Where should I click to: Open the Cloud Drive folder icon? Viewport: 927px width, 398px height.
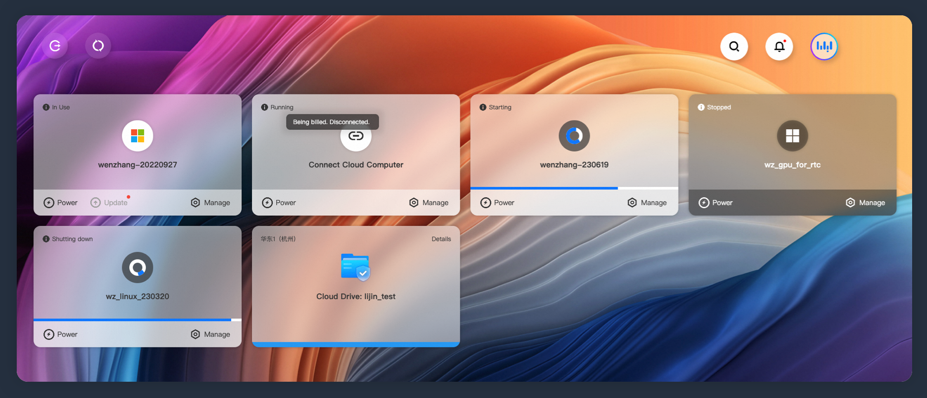click(x=356, y=267)
